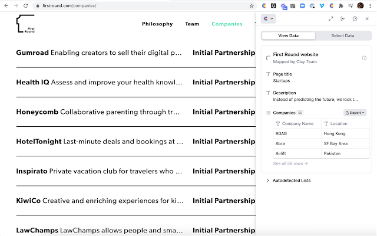Screen dimensions: 377x236
Task: Open the Health IQ company row
Action: (136, 83)
